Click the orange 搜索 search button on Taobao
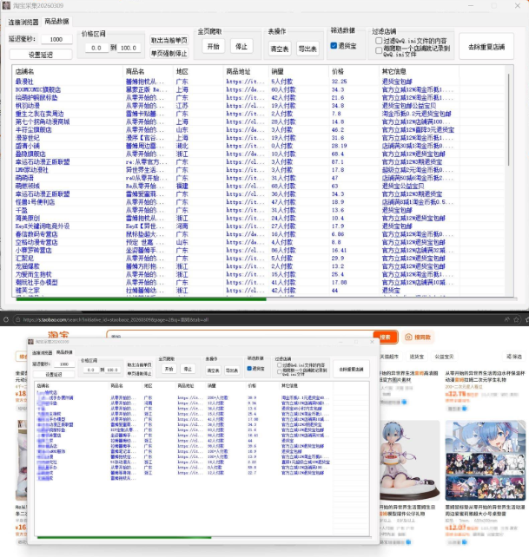The height and width of the screenshot is (557, 529). [x=385, y=337]
